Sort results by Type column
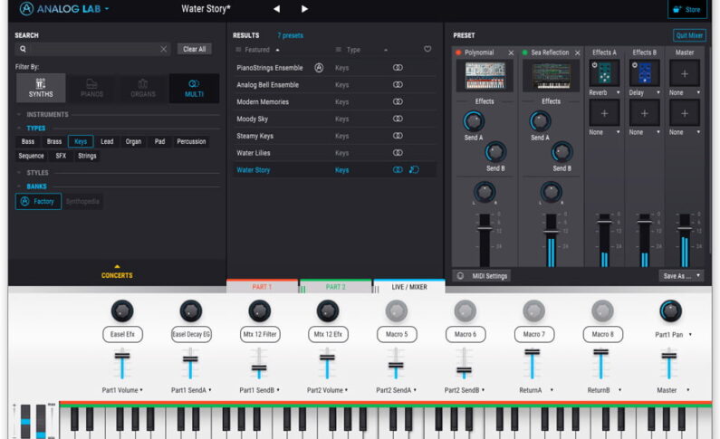720x439 pixels. click(x=353, y=50)
